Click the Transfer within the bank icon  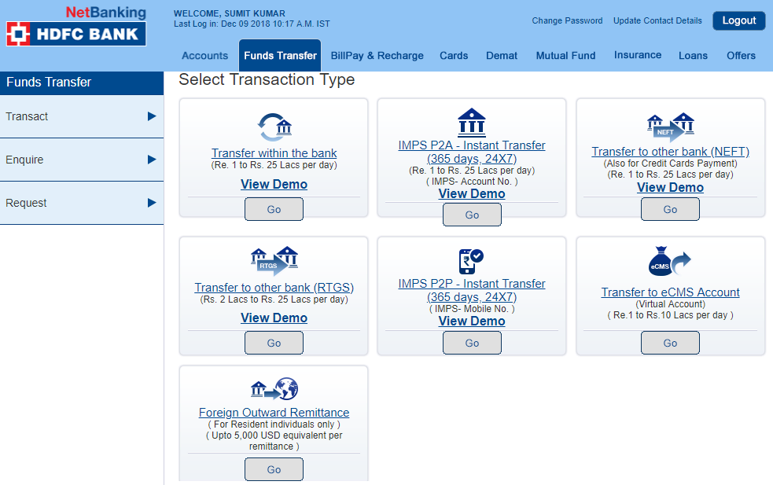(x=274, y=127)
